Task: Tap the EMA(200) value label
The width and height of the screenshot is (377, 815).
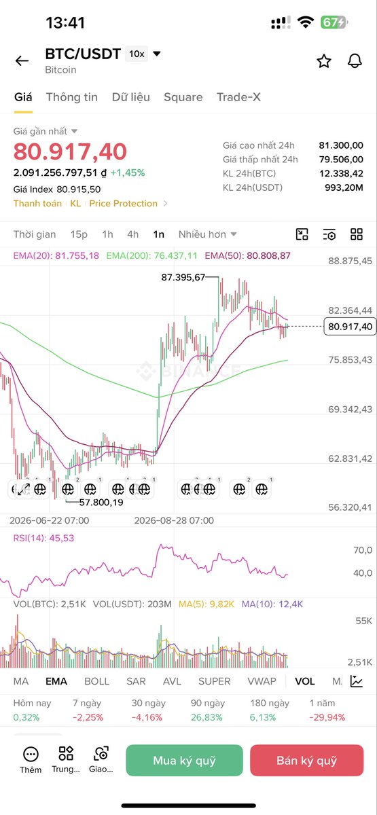Action: point(151,255)
